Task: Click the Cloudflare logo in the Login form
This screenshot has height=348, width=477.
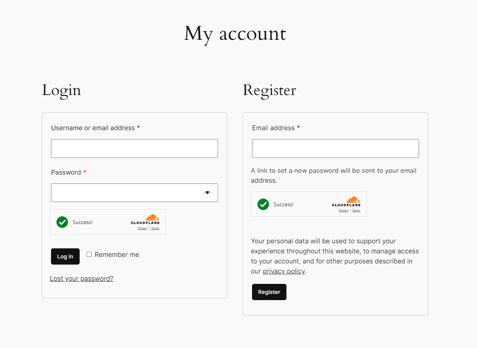Action: coord(145,220)
